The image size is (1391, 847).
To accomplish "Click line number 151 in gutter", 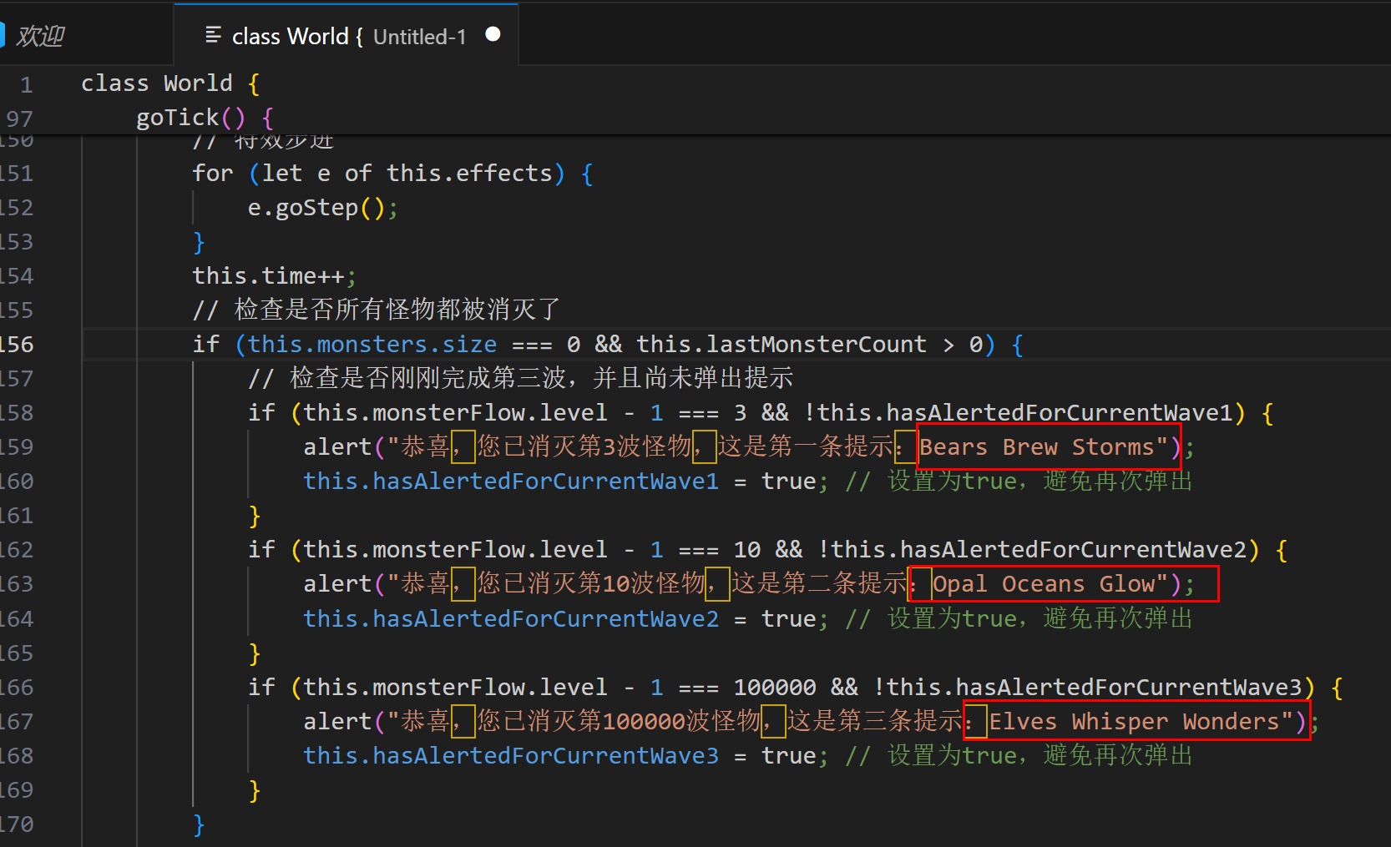I will click(17, 174).
